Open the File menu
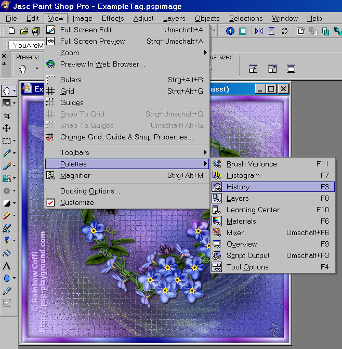 click(x=11, y=19)
